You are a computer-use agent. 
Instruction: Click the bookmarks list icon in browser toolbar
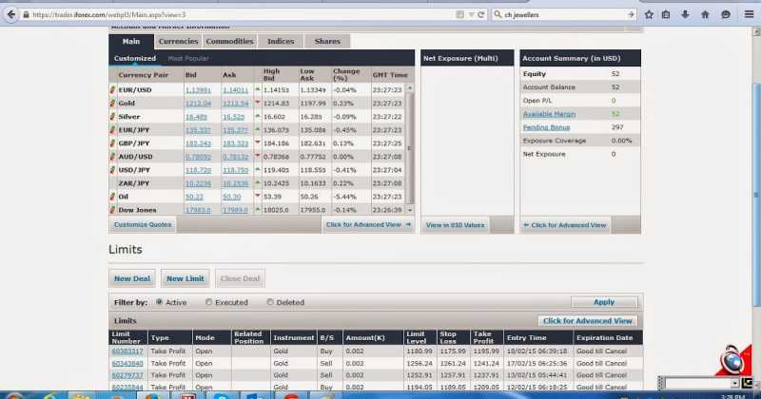667,14
